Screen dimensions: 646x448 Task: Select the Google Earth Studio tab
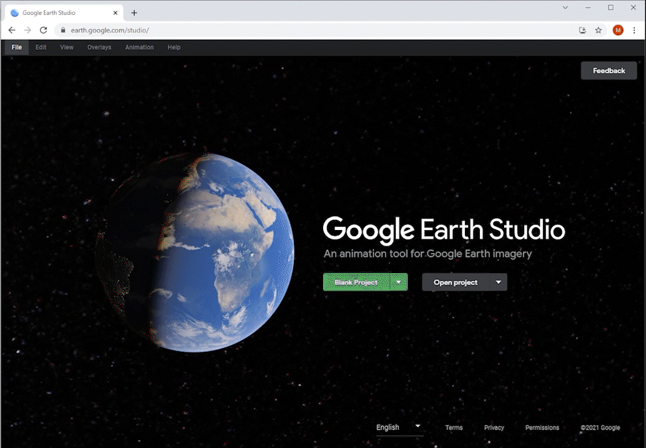(64, 13)
